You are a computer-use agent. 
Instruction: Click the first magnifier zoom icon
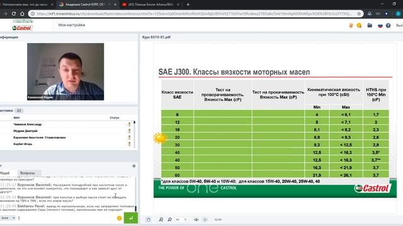point(161,220)
